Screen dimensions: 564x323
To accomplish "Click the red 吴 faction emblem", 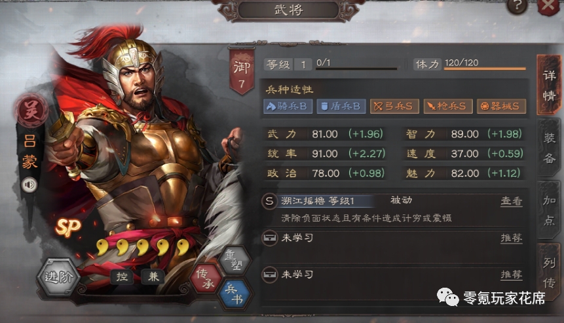I will coord(31,110).
